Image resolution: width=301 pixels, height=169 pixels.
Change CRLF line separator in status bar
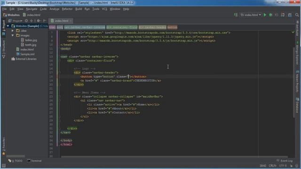[x=272, y=166]
